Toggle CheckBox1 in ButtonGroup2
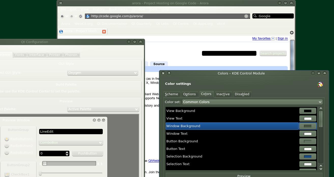This screenshot has height=177, width=334. click(x=7, y=174)
